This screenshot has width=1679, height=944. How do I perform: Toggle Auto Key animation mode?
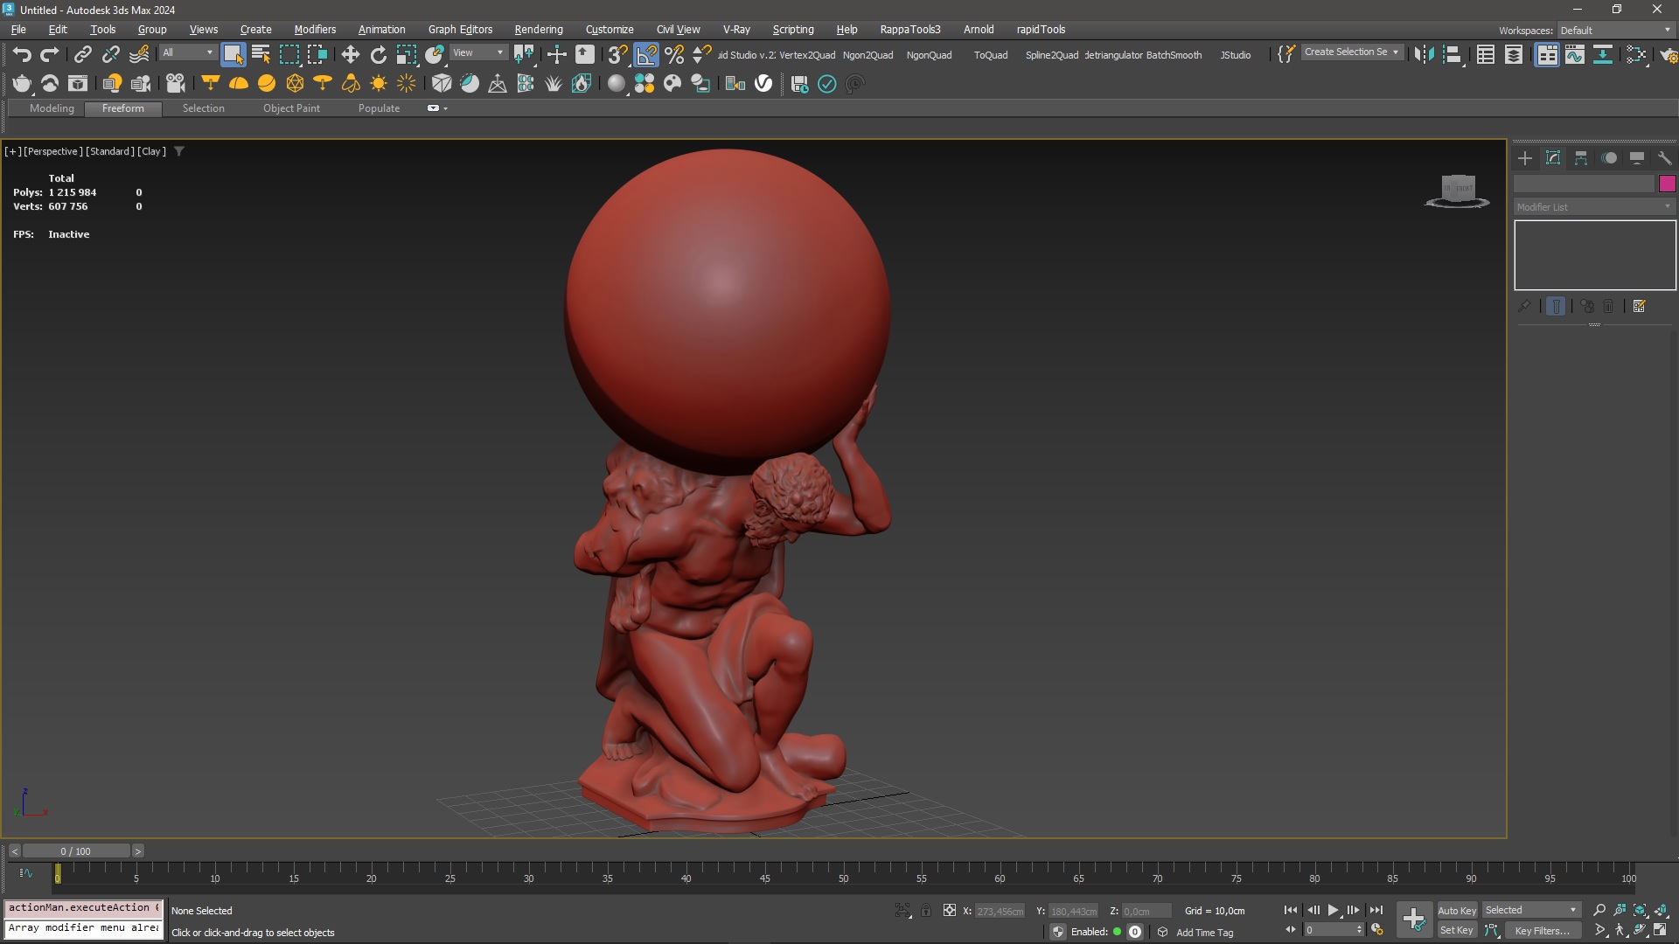[1457, 910]
